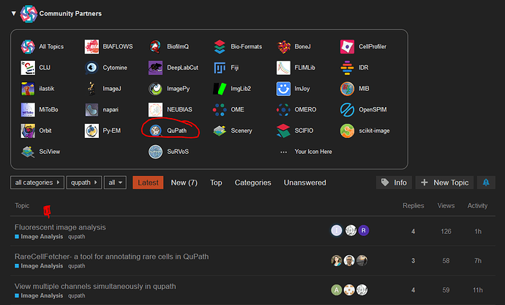This screenshot has width=505, height=305.
Task: Select the SCIFIO icon
Action: [283, 131]
